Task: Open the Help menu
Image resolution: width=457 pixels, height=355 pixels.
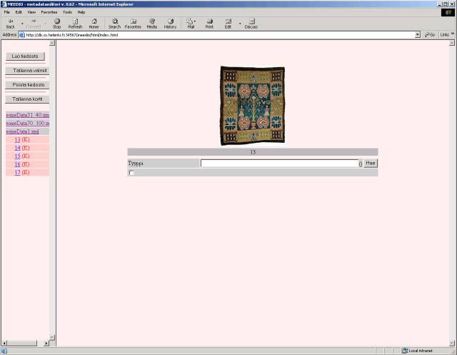Action: pos(81,12)
